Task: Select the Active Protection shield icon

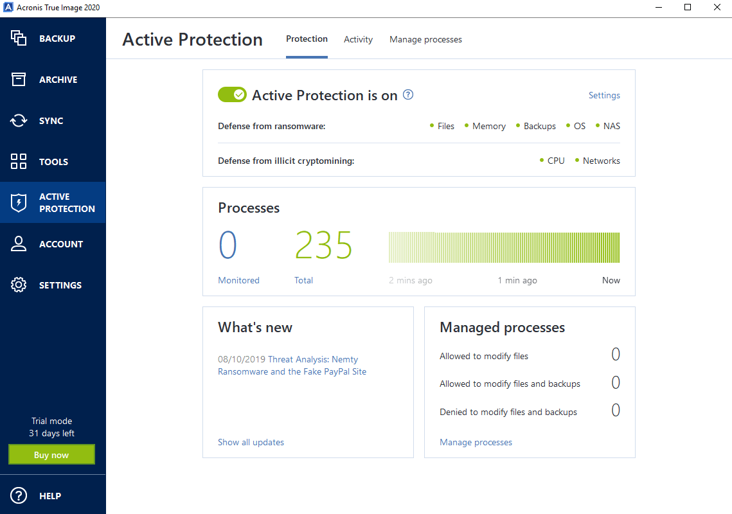Action: click(x=19, y=202)
